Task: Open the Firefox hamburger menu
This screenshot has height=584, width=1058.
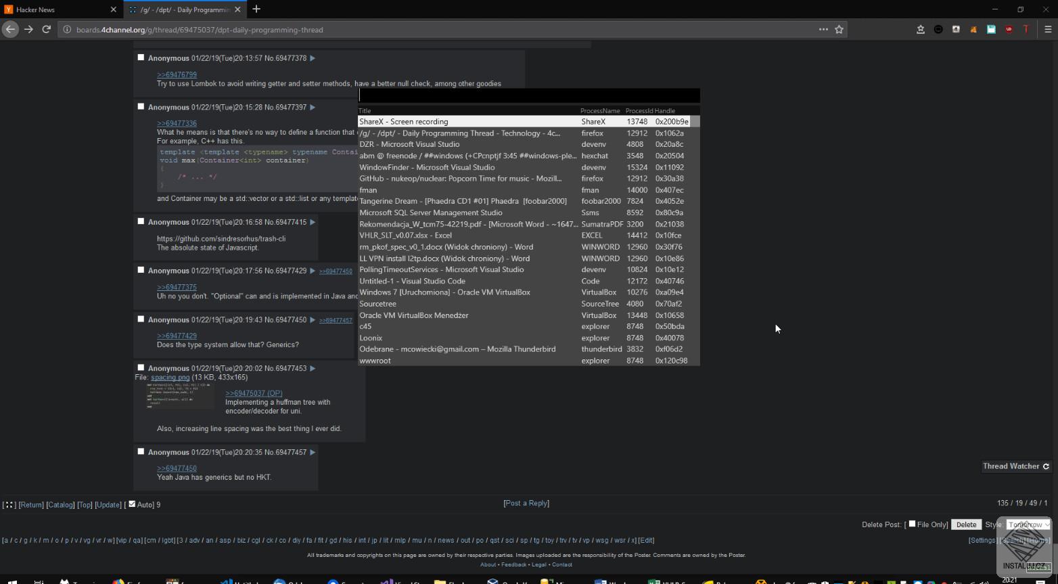Action: (x=1048, y=30)
